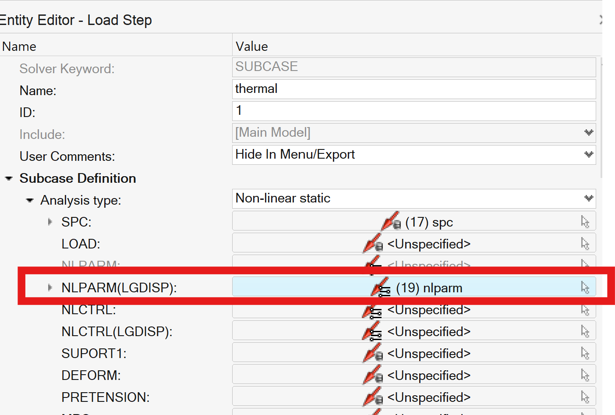Click the SUPORT1 row entity selector cursor icon
Image resolution: width=615 pixels, height=415 pixels.
coord(585,353)
